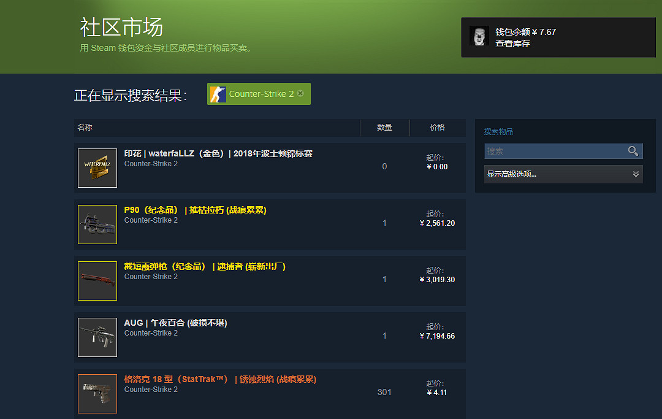Select the sawed-off shotgun item image
The image size is (662, 419).
click(97, 281)
